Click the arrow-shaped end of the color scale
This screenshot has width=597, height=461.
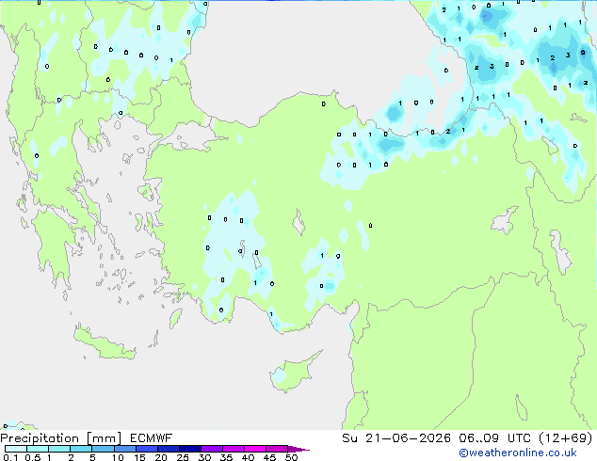(298, 449)
